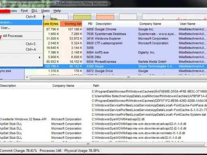The width and height of the screenshot is (207, 155).
Task: Select the CTF-Ladeprogramm process row
Action: click(125, 43)
